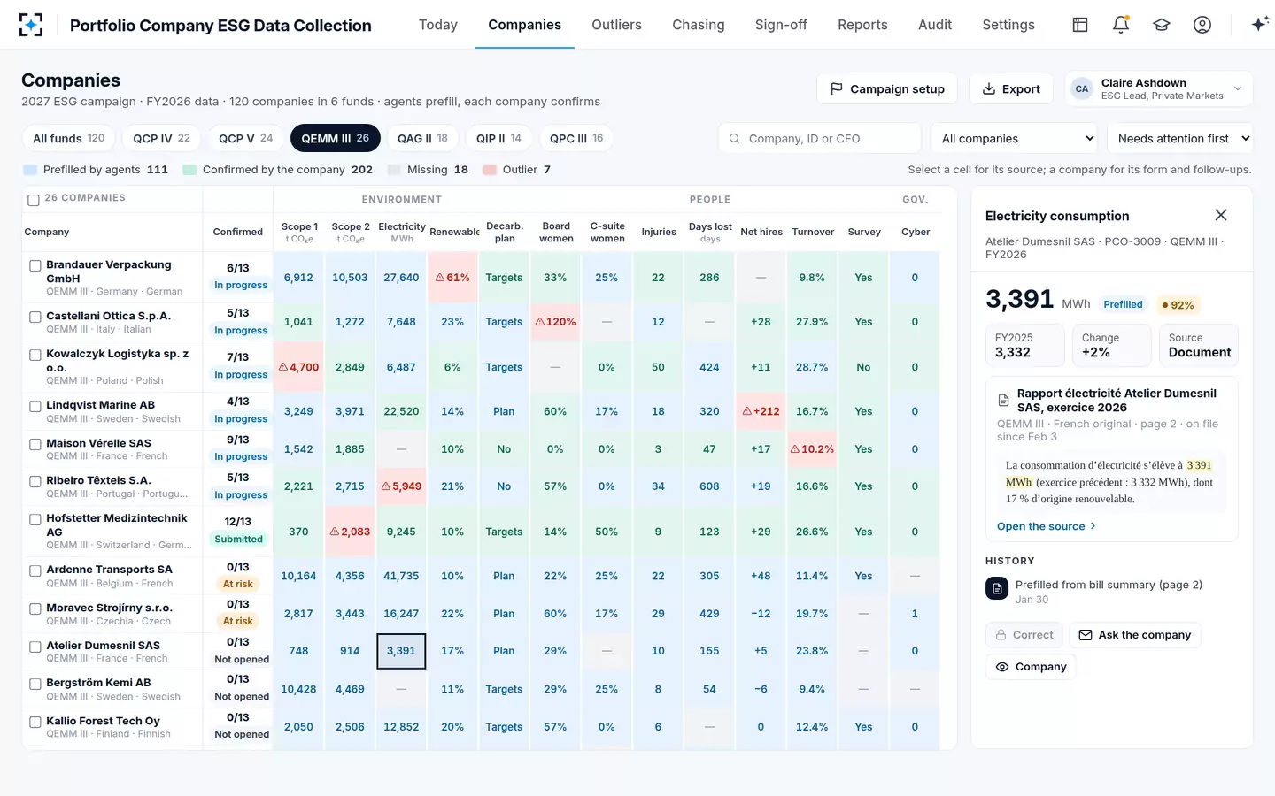Click the outlier warning on Renewable 61%

(x=452, y=278)
